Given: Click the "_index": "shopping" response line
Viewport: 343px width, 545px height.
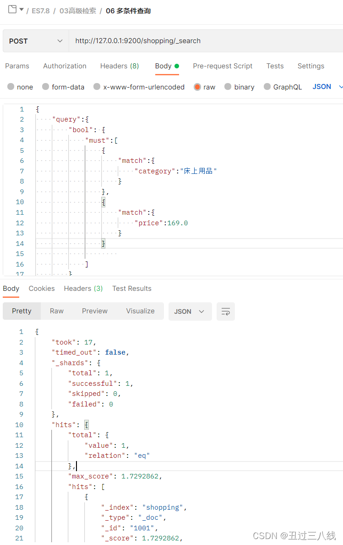Looking at the screenshot, I should pos(144,507).
